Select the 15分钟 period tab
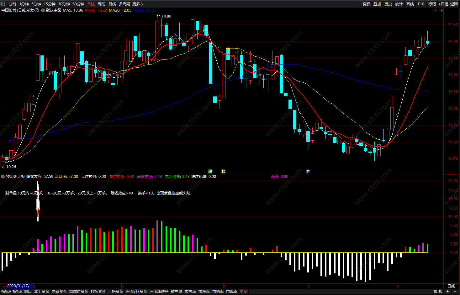Screen dimensions: 460x295 [50, 4]
